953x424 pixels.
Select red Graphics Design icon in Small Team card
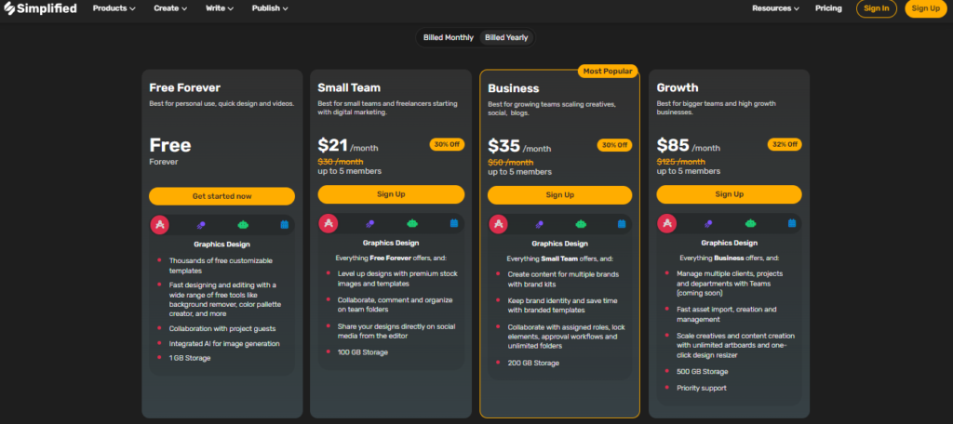(x=329, y=223)
